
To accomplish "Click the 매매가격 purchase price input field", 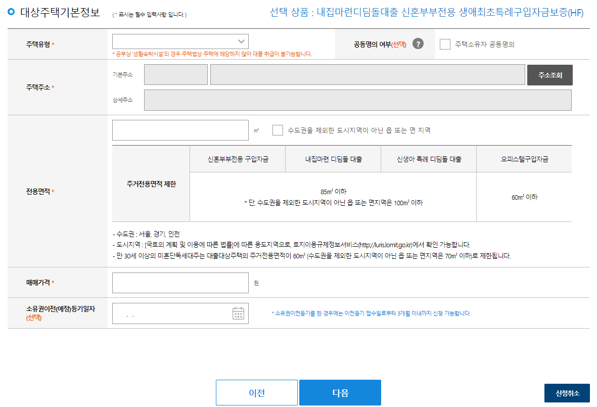I will point(180,283).
